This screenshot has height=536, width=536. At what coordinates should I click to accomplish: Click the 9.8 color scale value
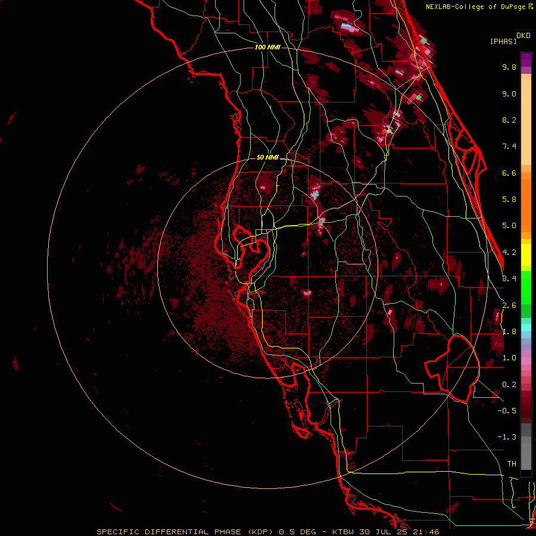click(x=509, y=67)
